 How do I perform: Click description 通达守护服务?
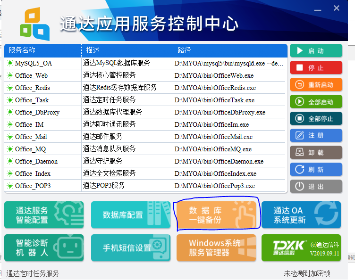[103, 161]
